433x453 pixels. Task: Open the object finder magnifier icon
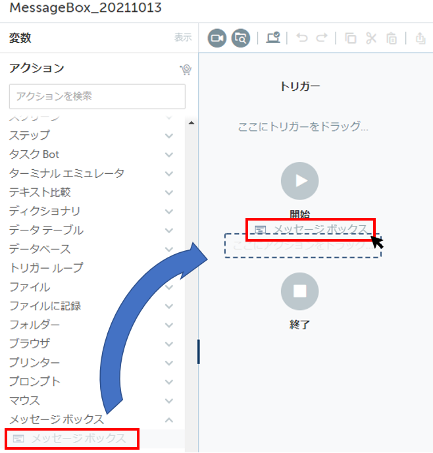(241, 38)
